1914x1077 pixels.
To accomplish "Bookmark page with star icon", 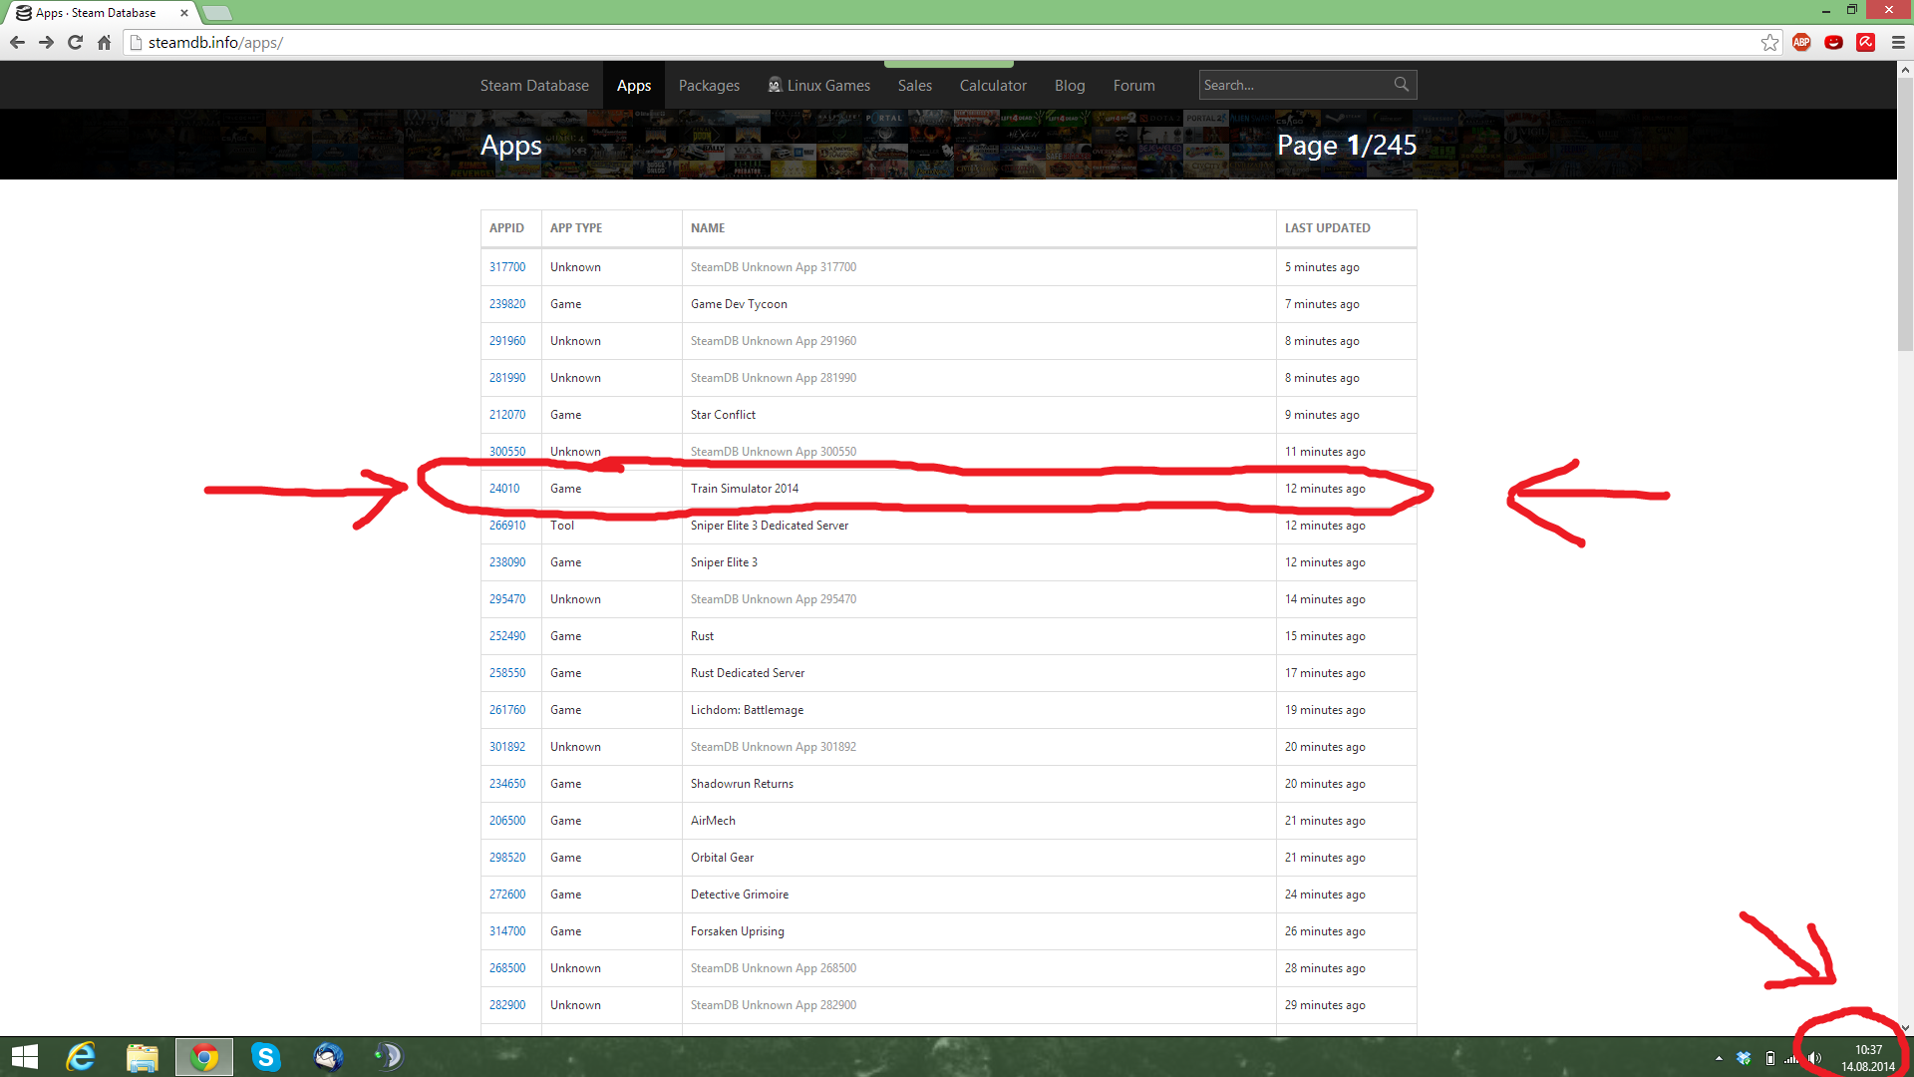I will [x=1769, y=42].
